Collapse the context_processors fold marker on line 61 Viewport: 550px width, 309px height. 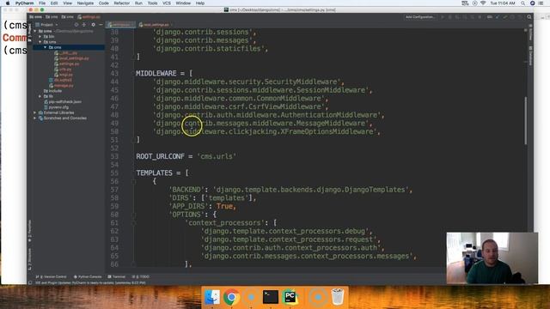click(x=134, y=223)
